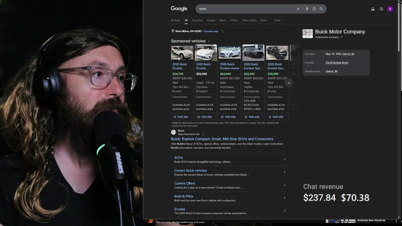Image resolution: width=402 pixels, height=226 pixels.
Task: Advance the vehicles carousel with arrow button
Action: (x=289, y=83)
